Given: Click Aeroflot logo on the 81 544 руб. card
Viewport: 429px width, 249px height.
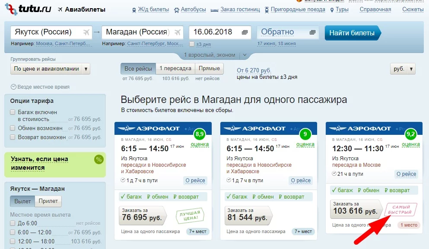Looking at the screenshot, I should click(x=254, y=128).
